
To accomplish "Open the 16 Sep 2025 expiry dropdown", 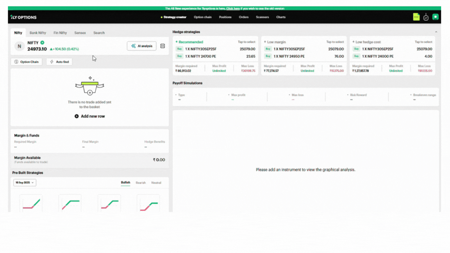I will [25, 183].
